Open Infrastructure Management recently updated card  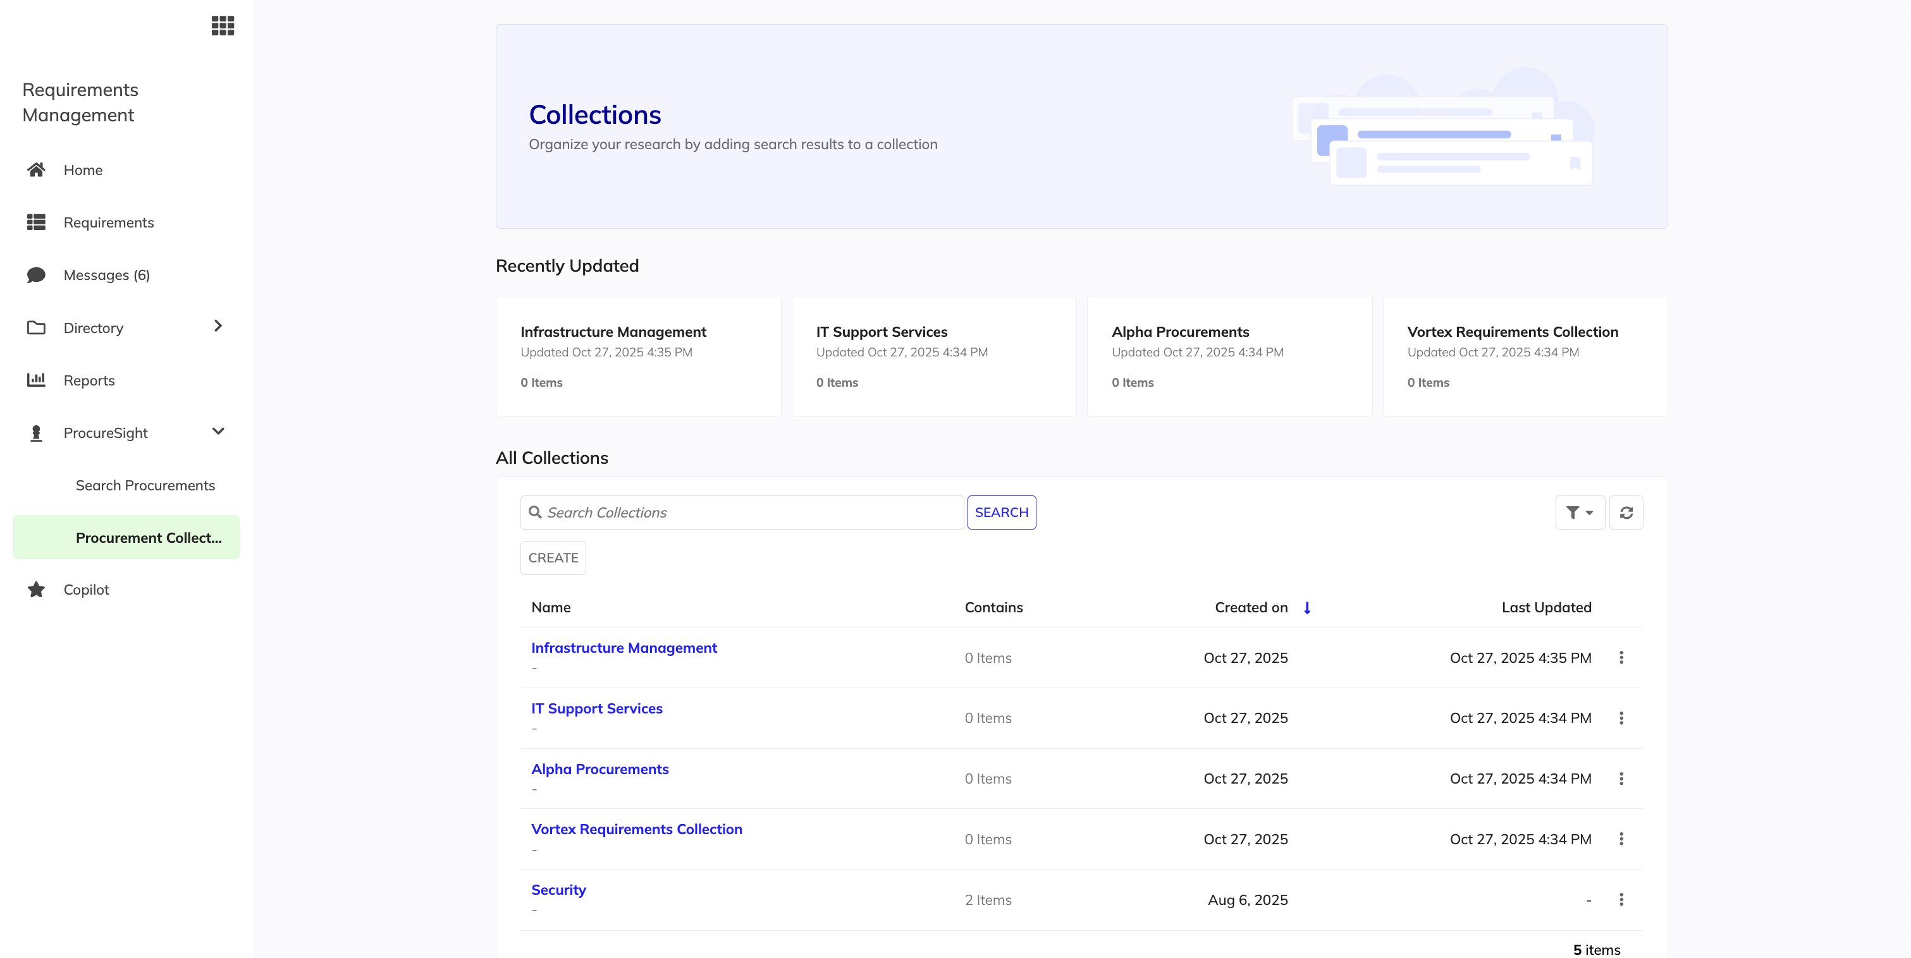[x=638, y=356]
